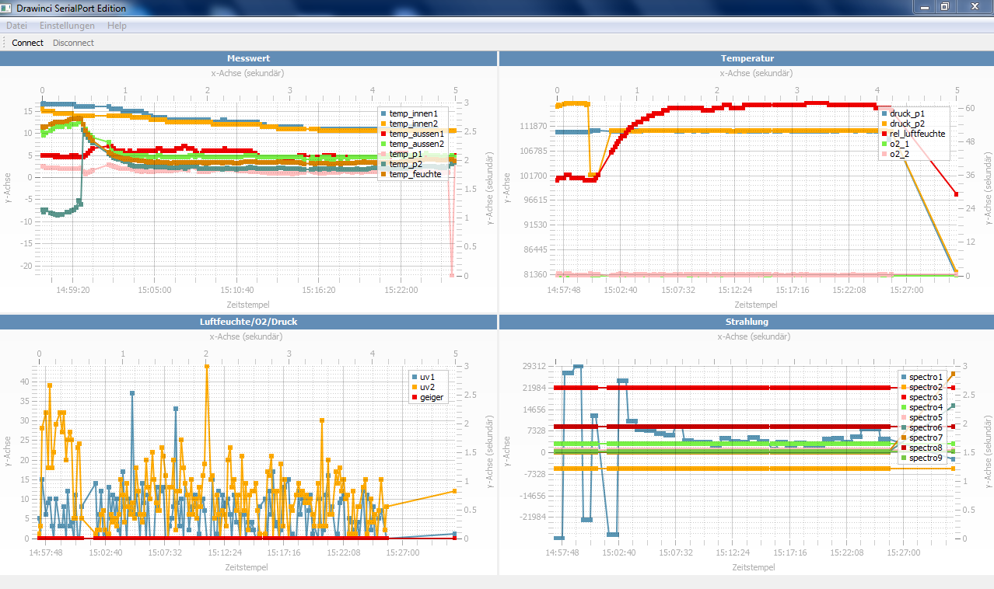
Task: Click the druck_p1 legend marker
Action: click(884, 113)
